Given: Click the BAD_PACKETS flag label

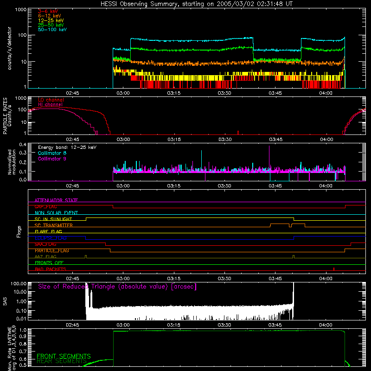Looking at the screenshot, I should coord(51,269).
